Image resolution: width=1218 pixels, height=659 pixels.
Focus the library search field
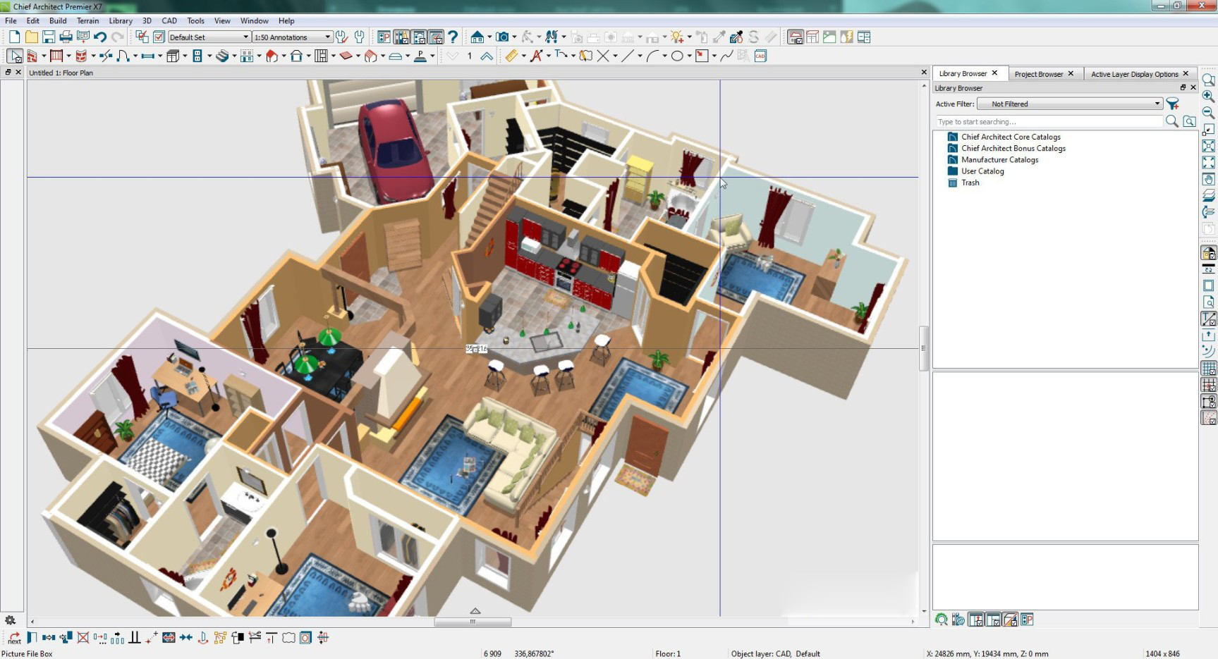coord(1049,121)
